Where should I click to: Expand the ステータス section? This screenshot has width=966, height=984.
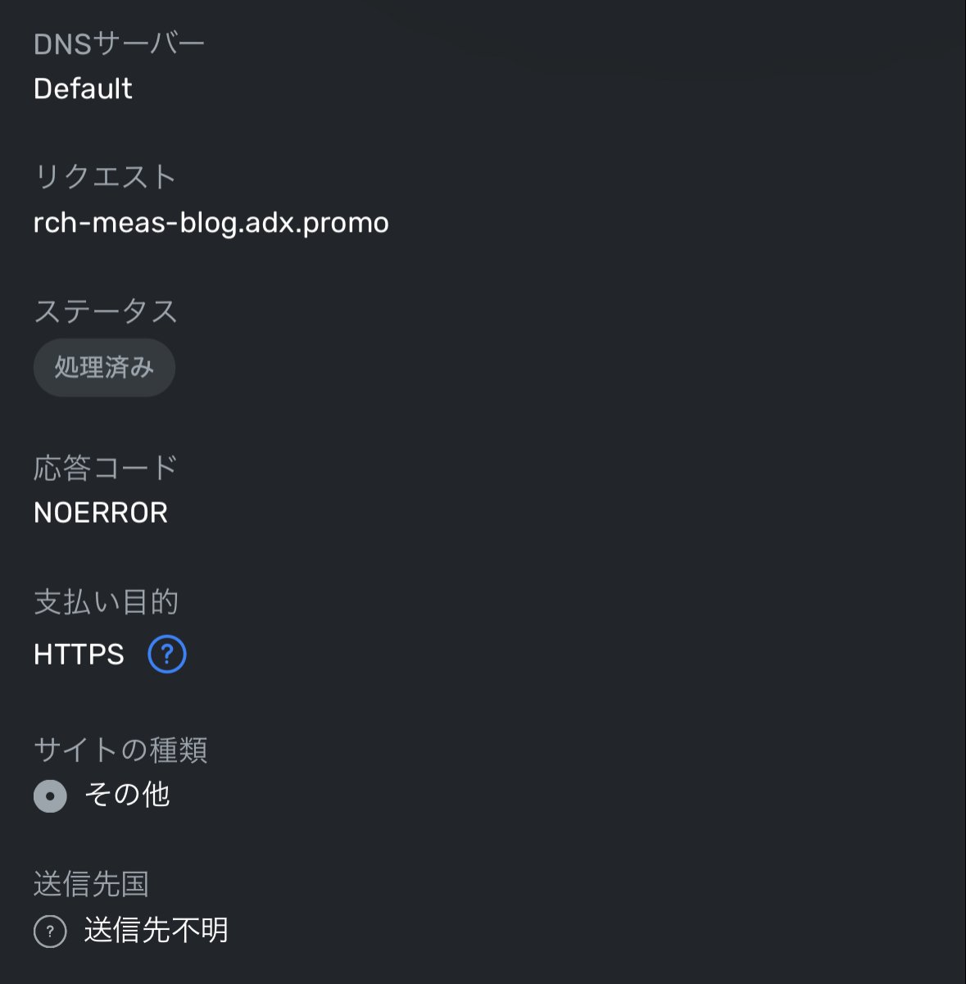tap(107, 311)
